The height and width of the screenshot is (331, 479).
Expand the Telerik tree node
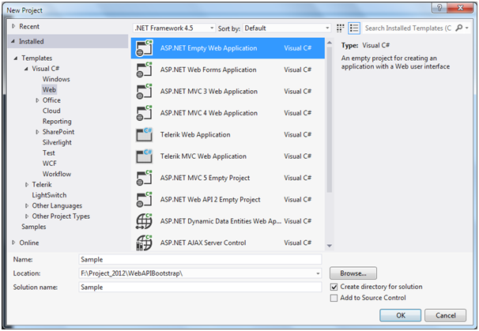27,185
